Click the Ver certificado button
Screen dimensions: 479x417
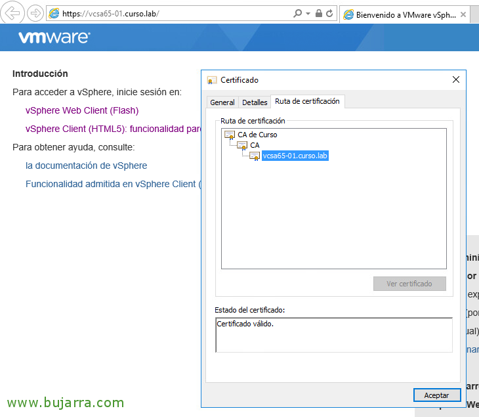409,284
